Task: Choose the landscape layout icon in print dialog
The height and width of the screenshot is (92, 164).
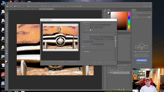Action: 93,30
